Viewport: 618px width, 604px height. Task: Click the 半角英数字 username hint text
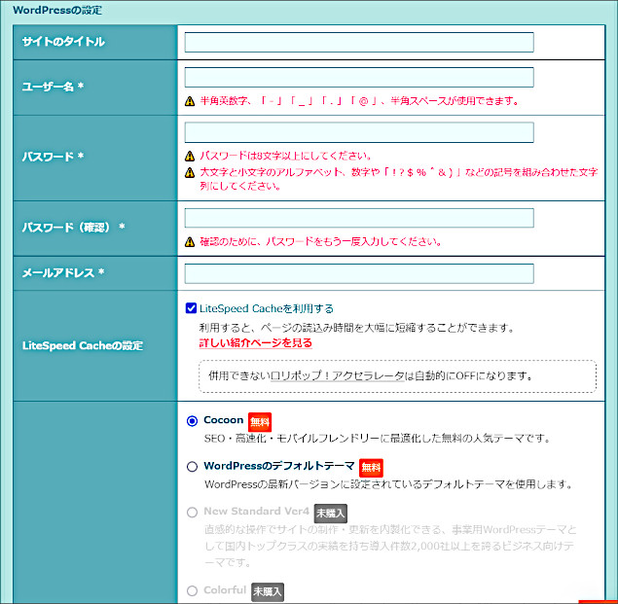tap(359, 101)
